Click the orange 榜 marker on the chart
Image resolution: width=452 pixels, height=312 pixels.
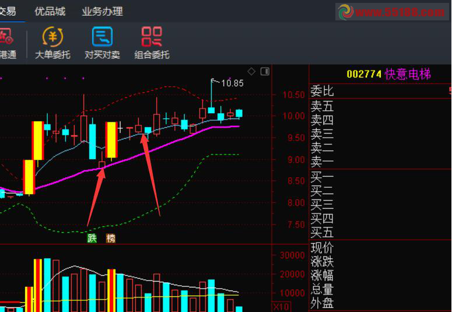(110, 238)
